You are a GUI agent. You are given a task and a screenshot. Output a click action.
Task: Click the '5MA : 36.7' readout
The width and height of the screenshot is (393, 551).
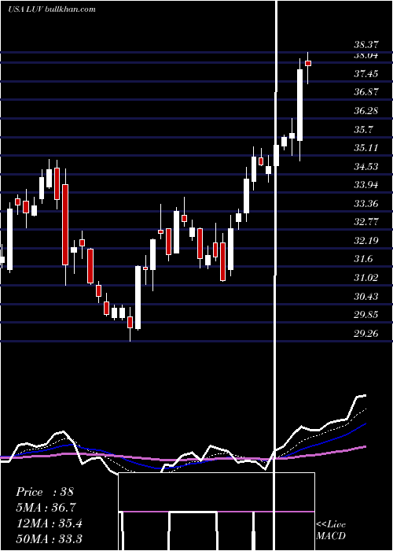46,508
